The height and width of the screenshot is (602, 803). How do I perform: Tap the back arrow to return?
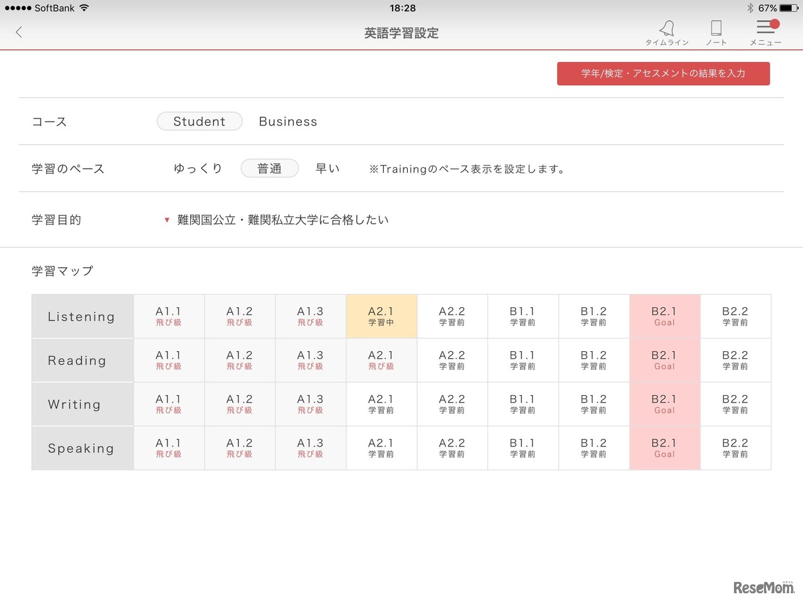click(x=18, y=32)
